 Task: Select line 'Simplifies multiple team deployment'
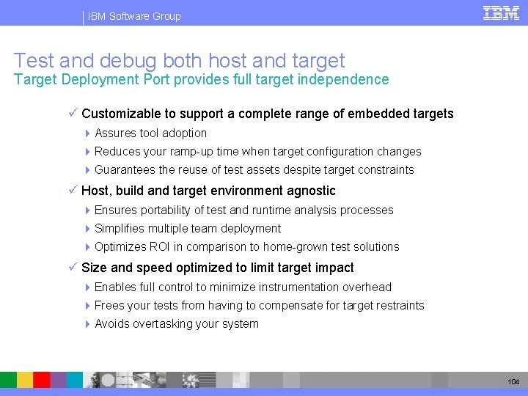tap(188, 229)
